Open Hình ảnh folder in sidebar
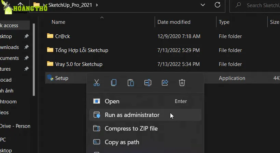The image size is (280, 153). (6, 91)
